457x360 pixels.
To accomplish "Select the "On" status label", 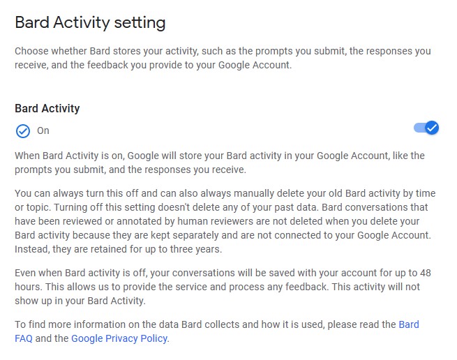I will pyautogui.click(x=43, y=130).
